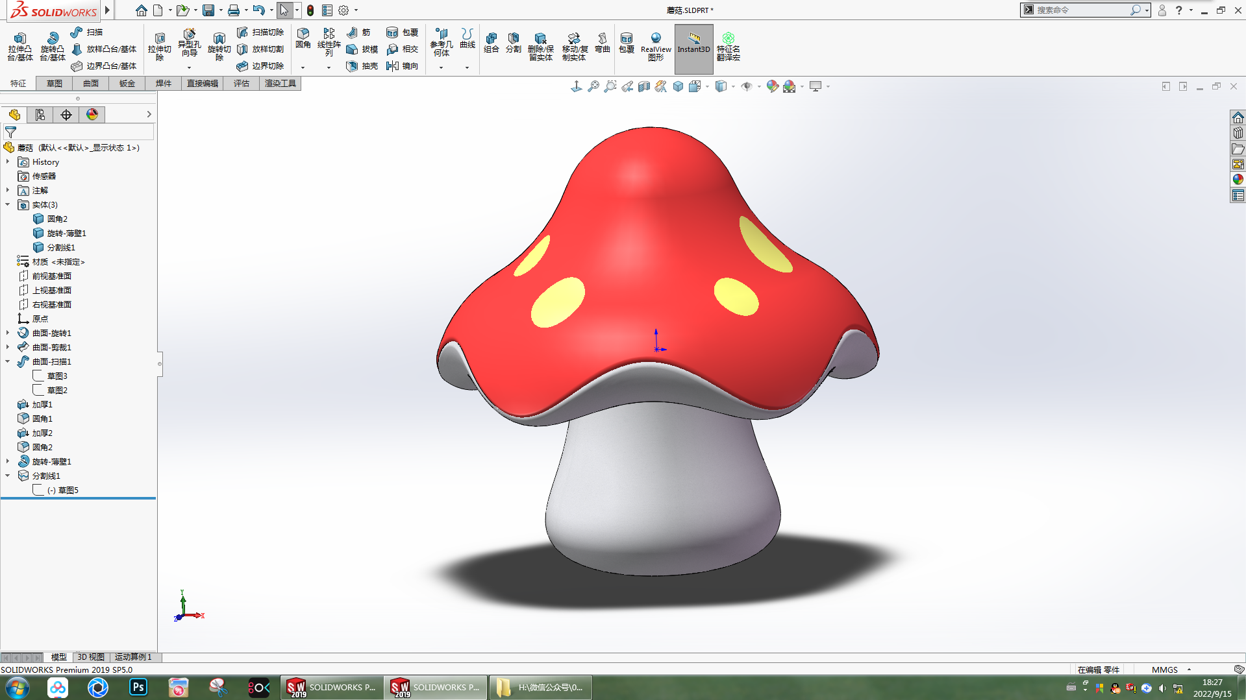Open the dropdown arrow under 曲线
Viewport: 1246px width, 700px height.
click(x=467, y=67)
